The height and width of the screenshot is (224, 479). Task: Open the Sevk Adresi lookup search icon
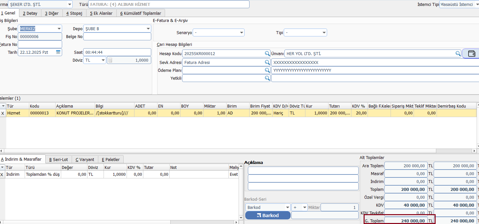[267, 62]
